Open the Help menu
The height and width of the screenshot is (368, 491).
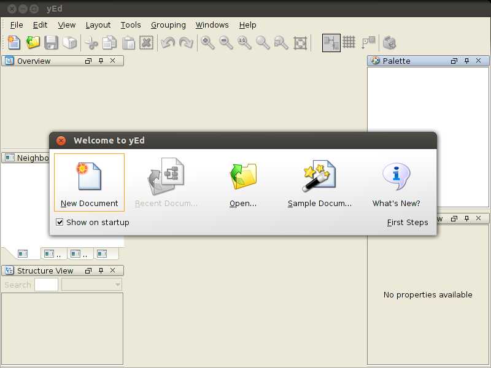(x=248, y=25)
